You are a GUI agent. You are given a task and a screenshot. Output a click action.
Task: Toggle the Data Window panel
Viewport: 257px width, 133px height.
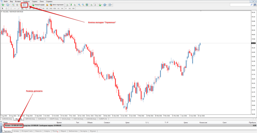click(17, 5)
